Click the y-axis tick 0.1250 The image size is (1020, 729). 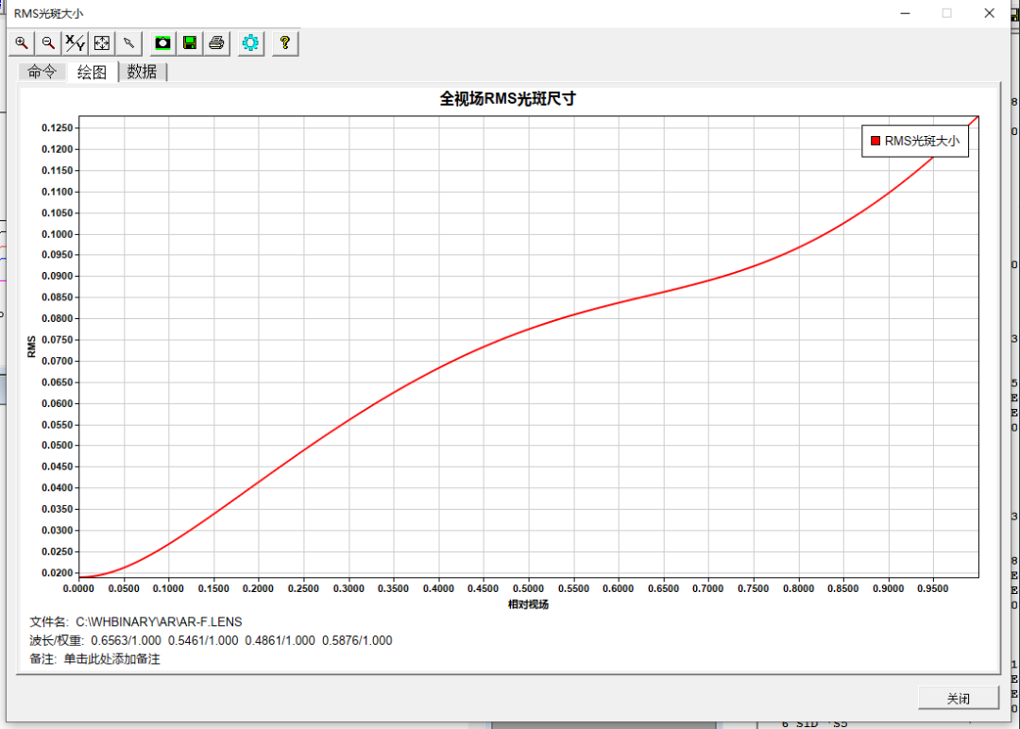[x=58, y=128]
